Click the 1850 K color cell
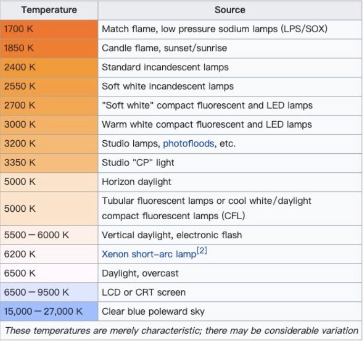This screenshot has height=342, width=364. tap(48, 48)
